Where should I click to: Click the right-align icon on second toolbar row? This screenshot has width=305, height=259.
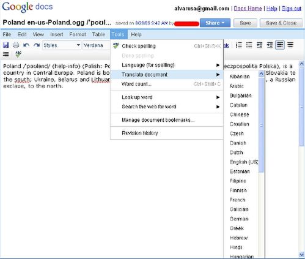(x=6, y=54)
